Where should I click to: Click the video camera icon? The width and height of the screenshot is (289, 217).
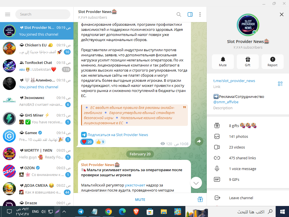tap(217, 147)
